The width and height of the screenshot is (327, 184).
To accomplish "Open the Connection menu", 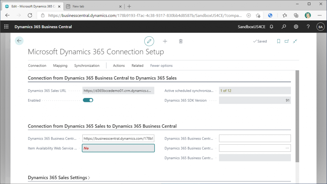I will pos(37,65).
